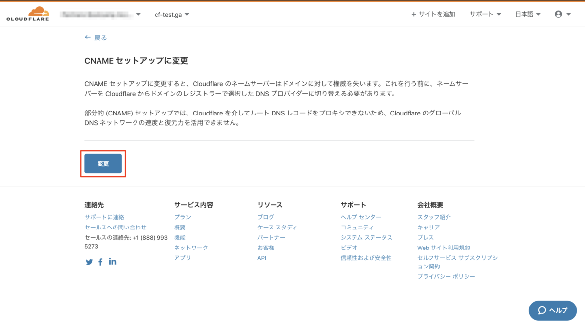Go back with the 戻る link
The height and width of the screenshot is (325, 585).
coord(96,38)
